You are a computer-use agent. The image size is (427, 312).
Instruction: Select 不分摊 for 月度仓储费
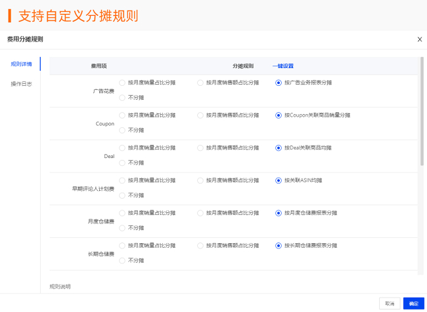pyautogui.click(x=122, y=228)
